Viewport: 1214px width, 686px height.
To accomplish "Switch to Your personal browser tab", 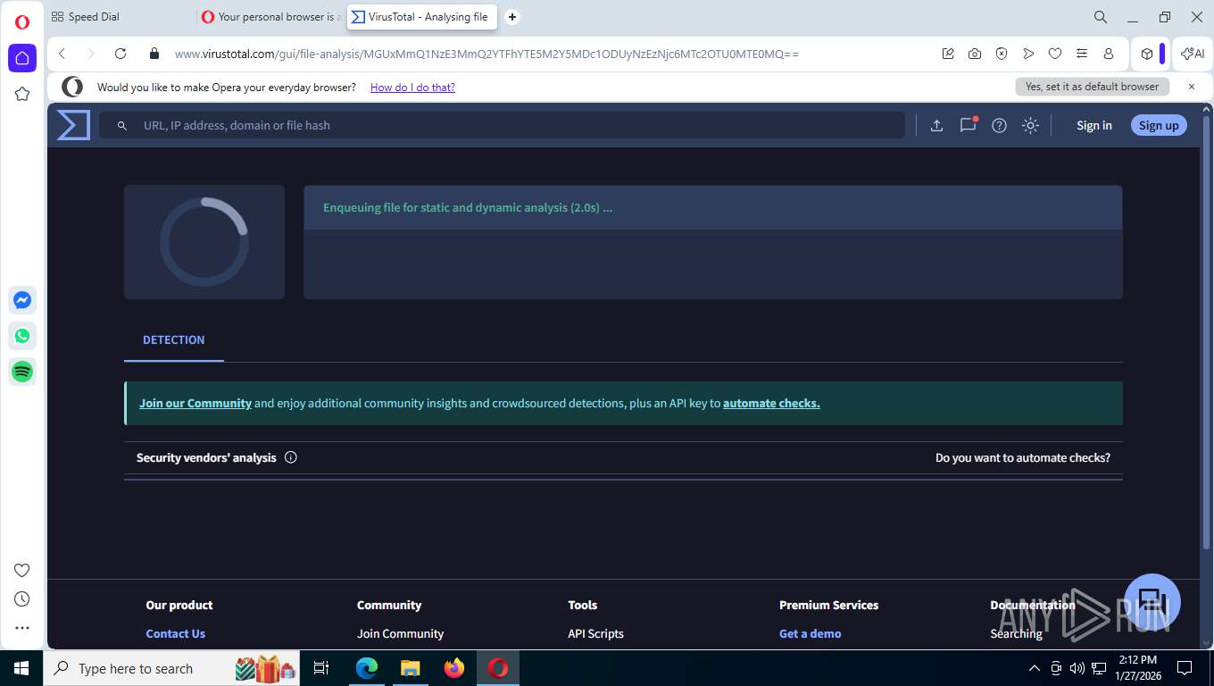I will [x=270, y=17].
